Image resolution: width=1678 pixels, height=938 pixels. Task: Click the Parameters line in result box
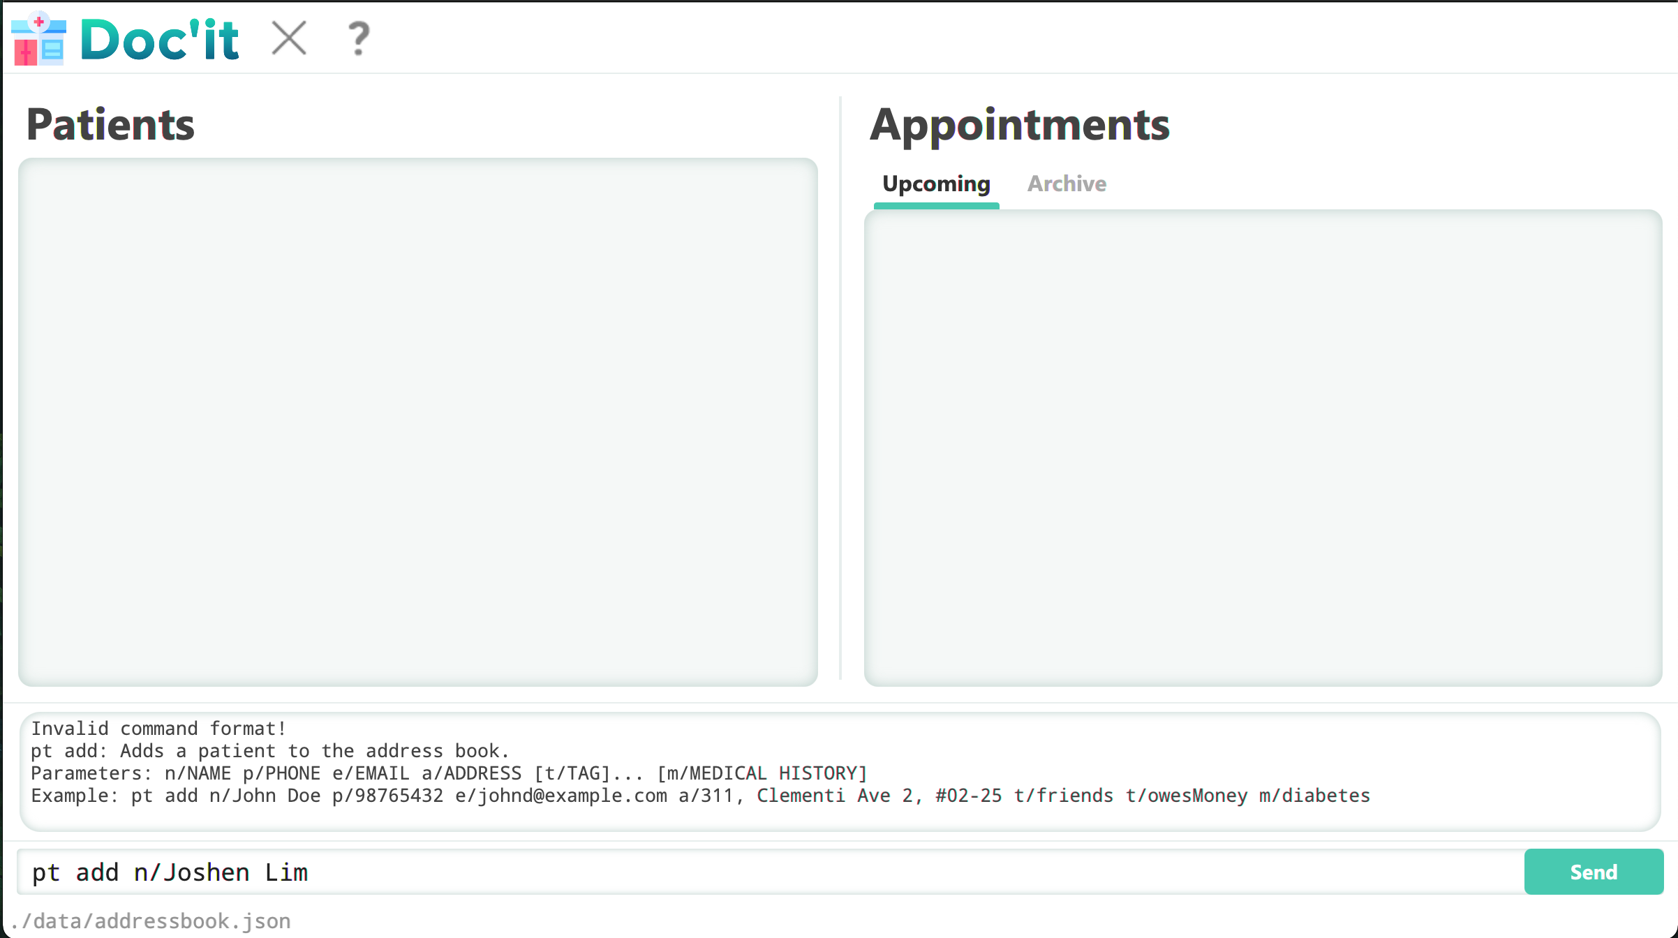click(449, 773)
